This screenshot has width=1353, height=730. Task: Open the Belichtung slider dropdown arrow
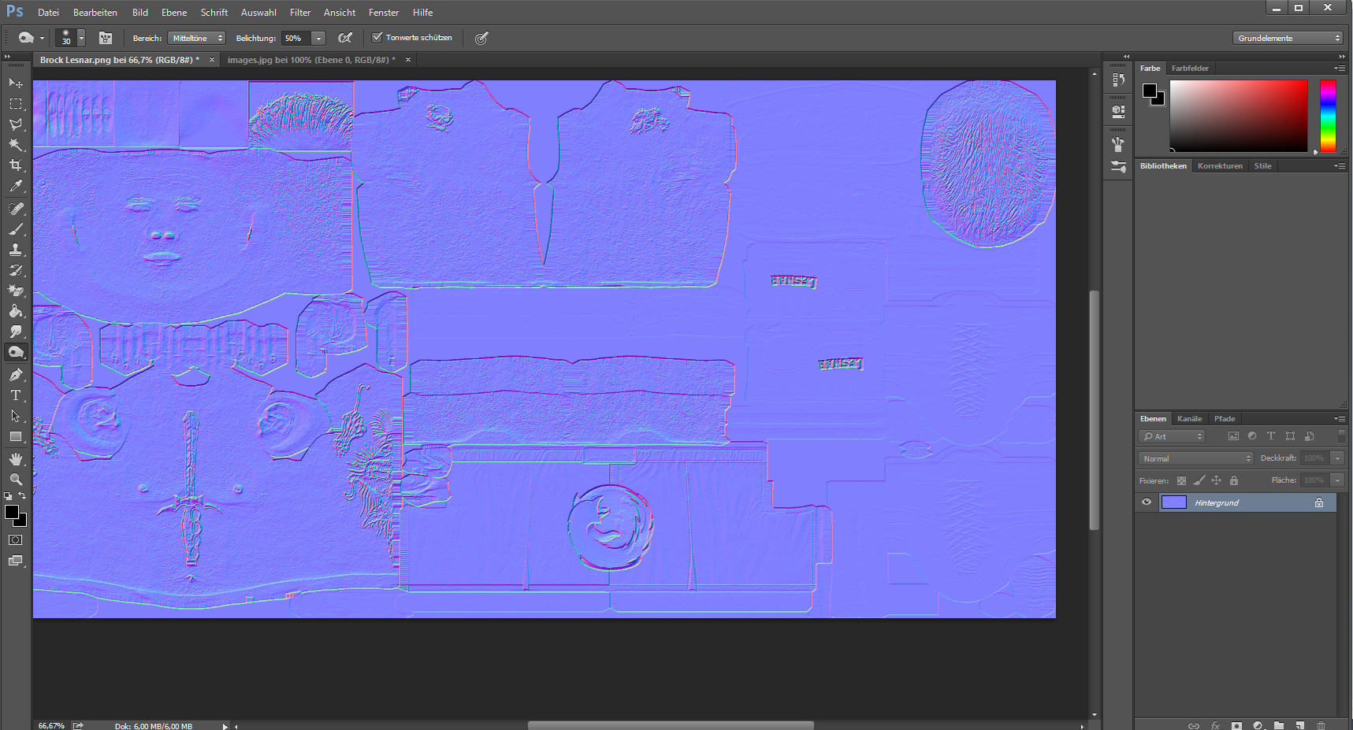point(318,38)
